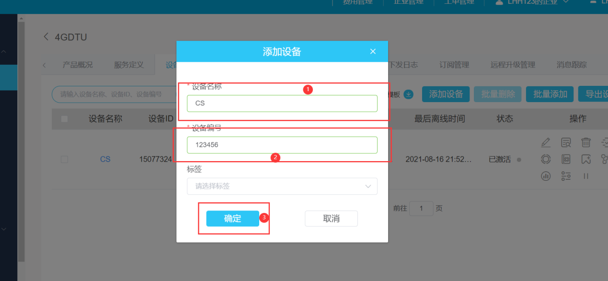Toggle the checkbox next to device CS
Screen dimensions: 608x281
[64, 159]
